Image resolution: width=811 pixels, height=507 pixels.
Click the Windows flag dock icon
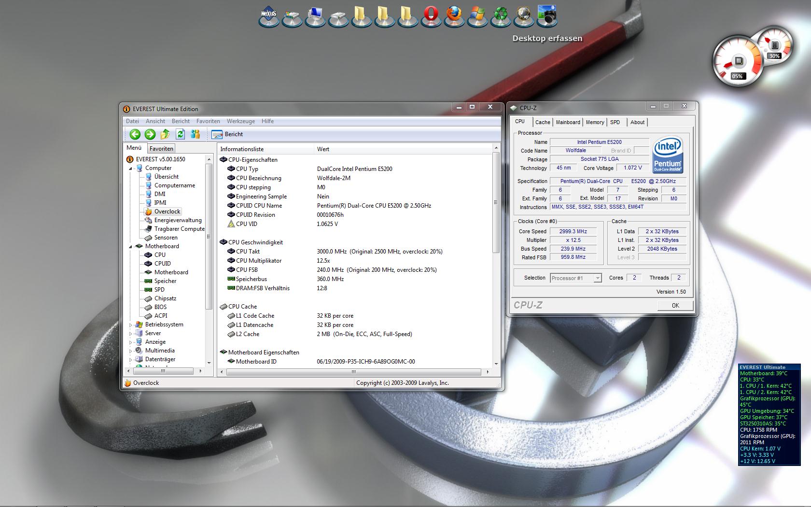coord(477,16)
